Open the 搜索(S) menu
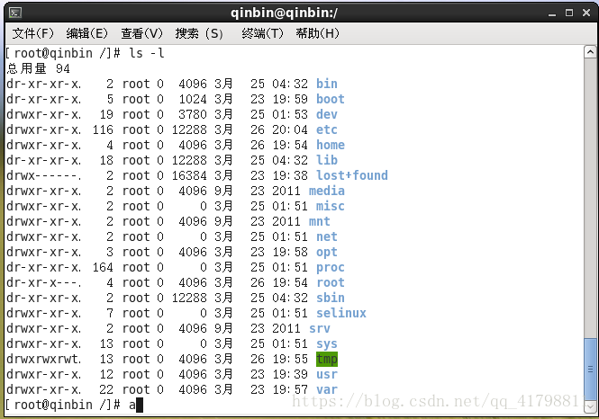This screenshot has width=599, height=419. (199, 33)
